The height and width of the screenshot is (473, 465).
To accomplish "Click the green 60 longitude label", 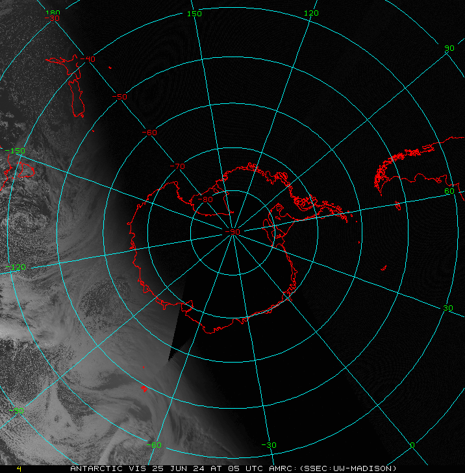I will 449,191.
